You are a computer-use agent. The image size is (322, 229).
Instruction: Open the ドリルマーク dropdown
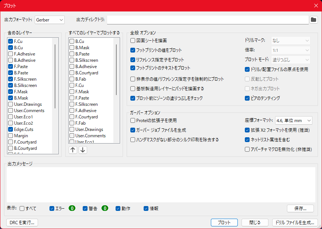click(x=291, y=41)
